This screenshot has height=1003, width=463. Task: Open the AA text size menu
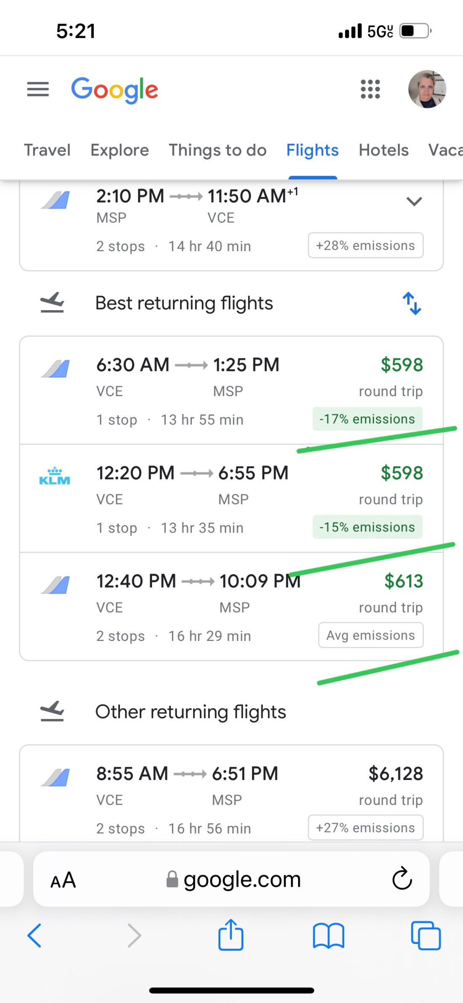click(x=63, y=880)
